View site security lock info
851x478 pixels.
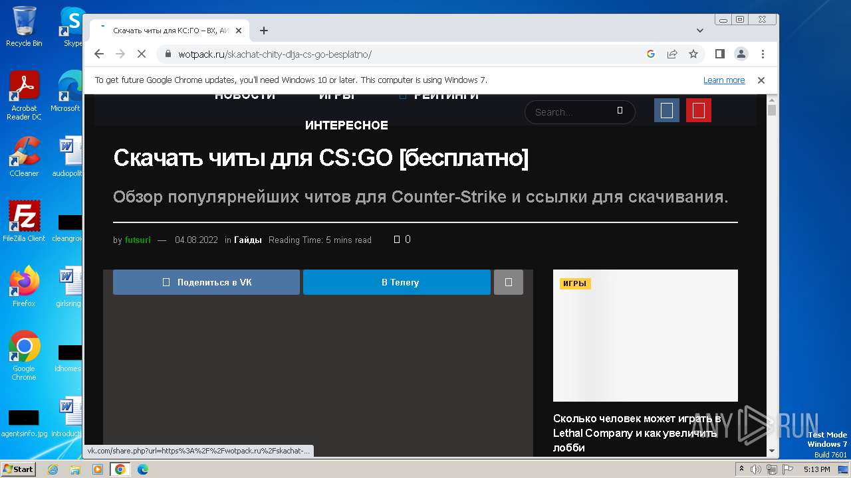(168, 54)
